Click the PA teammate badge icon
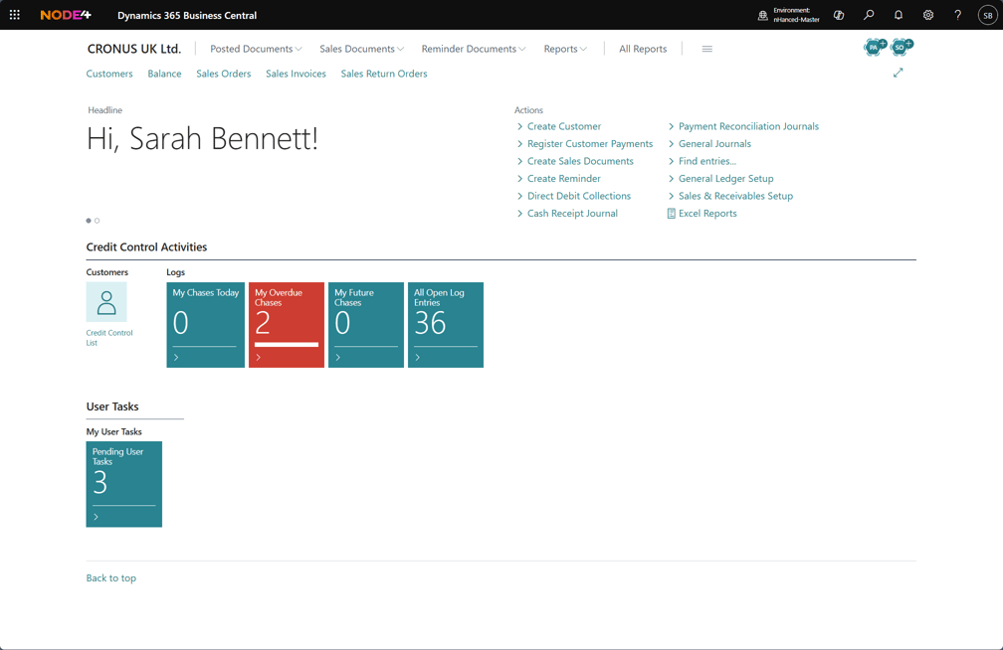The height and width of the screenshot is (650, 1003). click(x=875, y=47)
